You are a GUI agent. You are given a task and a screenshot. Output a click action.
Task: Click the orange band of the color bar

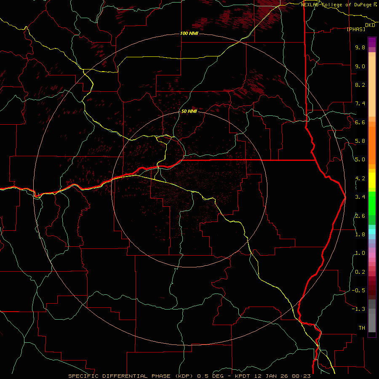point(372,145)
